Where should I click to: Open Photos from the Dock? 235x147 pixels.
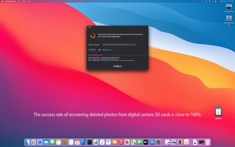127,142
